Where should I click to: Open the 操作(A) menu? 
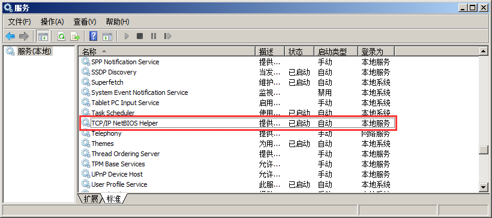[52, 22]
